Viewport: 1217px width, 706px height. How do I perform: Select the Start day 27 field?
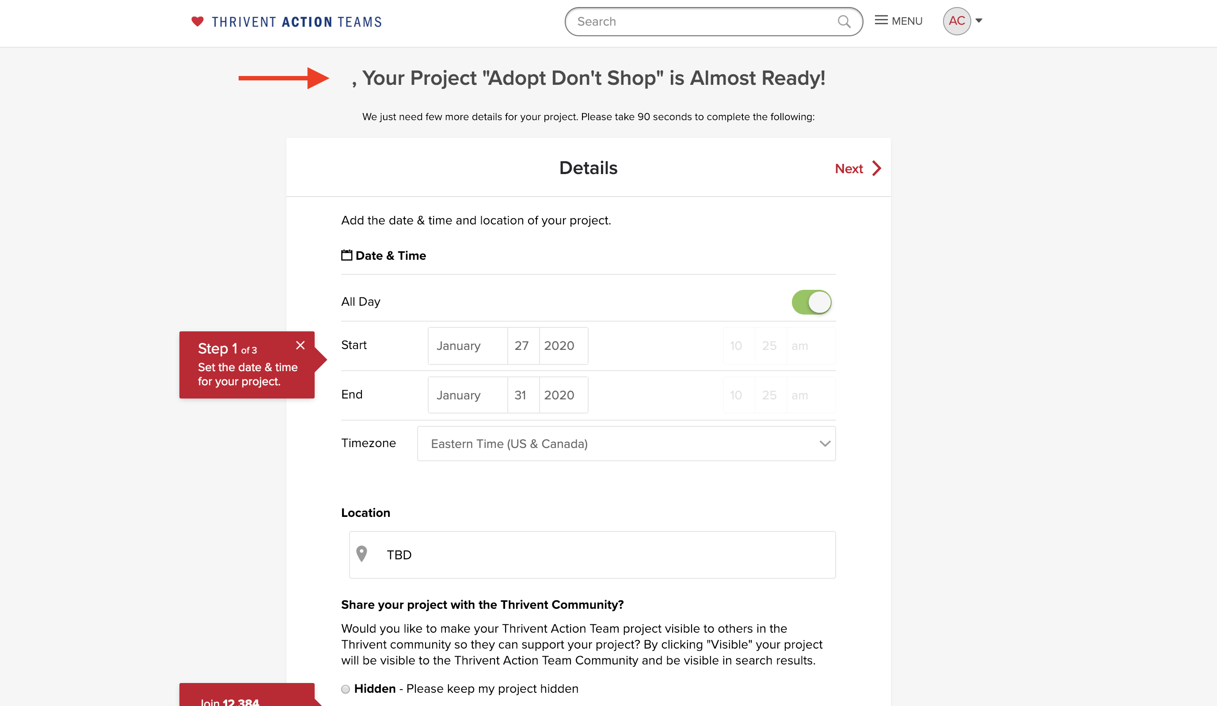click(523, 346)
